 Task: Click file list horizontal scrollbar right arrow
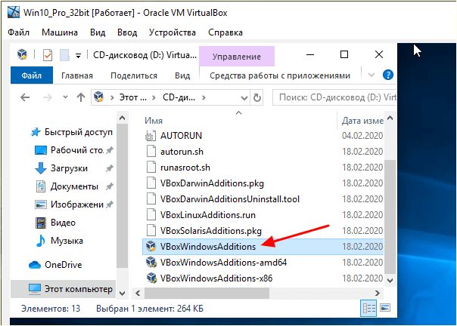point(377,293)
